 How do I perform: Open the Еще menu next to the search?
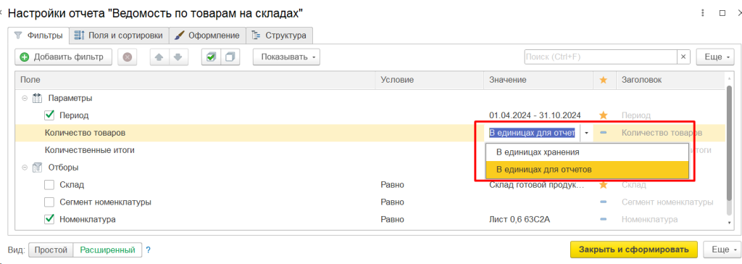click(715, 57)
